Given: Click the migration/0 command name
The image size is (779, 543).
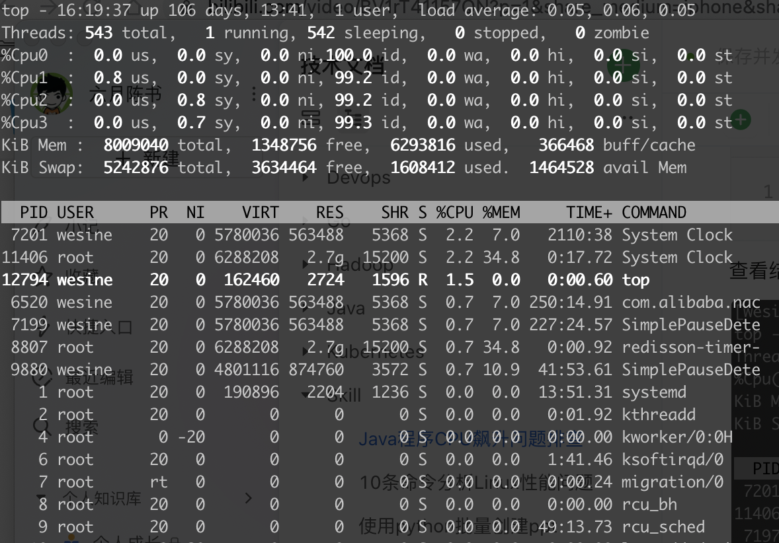Looking at the screenshot, I should point(673,482).
